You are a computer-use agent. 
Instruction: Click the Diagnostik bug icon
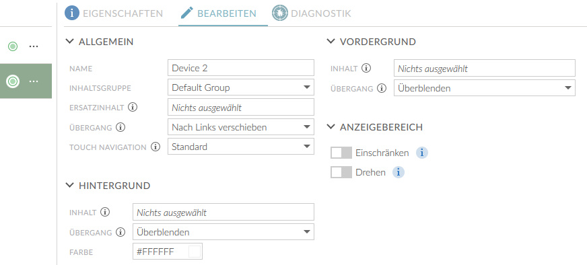pyautogui.click(x=279, y=13)
